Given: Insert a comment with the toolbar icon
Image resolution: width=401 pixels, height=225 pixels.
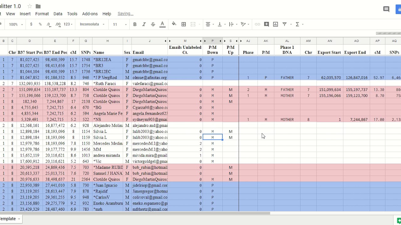Looking at the screenshot, I should pyautogui.click(x=267, y=24).
